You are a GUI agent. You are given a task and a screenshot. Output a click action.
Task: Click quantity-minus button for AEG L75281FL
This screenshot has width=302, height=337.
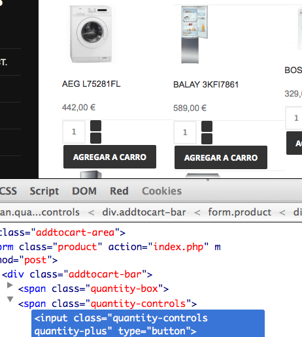[x=95, y=138]
